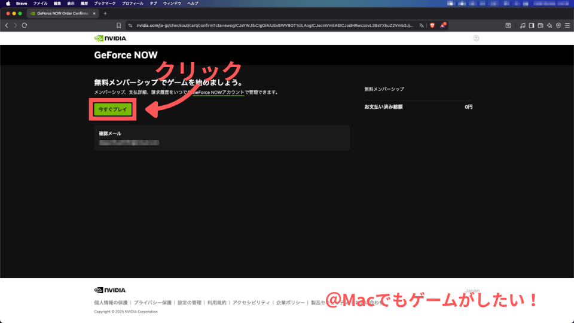Viewport: 574px width, 323px height.
Task: Click the プライバシー保護 footer link
Action: 152,303
